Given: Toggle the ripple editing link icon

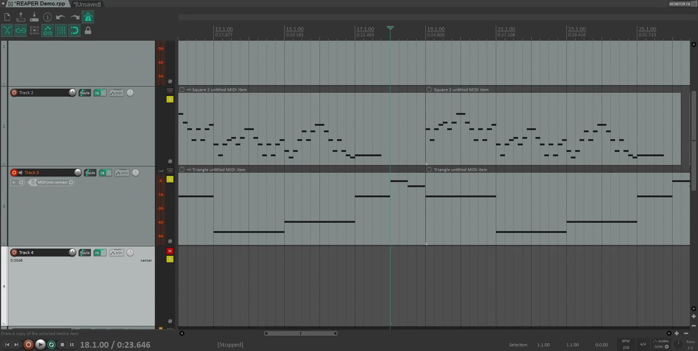Looking at the screenshot, I should [x=21, y=31].
